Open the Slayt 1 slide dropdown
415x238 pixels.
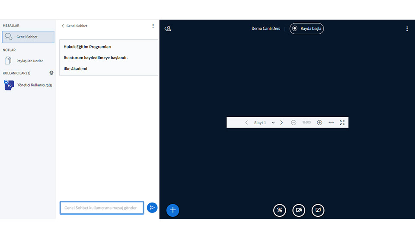click(x=264, y=122)
